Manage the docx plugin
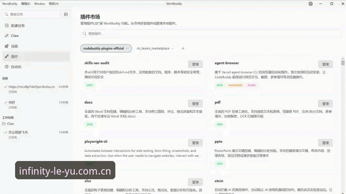Screen dimensions: 346x194 pyautogui.click(x=195, y=104)
